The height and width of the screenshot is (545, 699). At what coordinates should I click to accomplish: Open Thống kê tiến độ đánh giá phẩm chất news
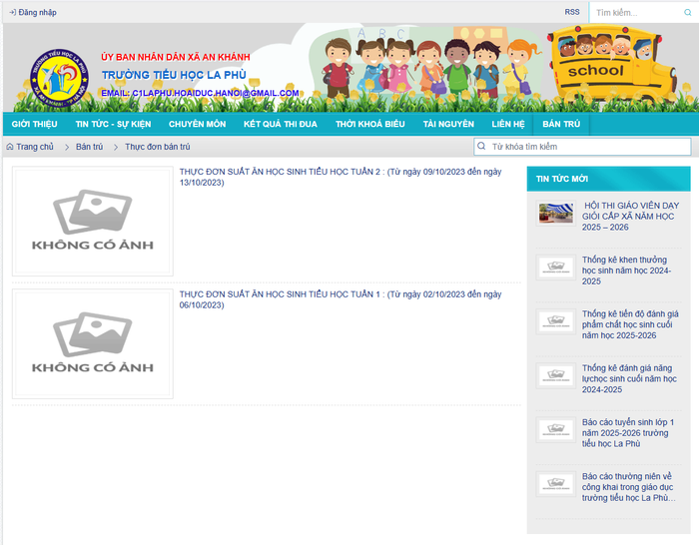(x=630, y=324)
